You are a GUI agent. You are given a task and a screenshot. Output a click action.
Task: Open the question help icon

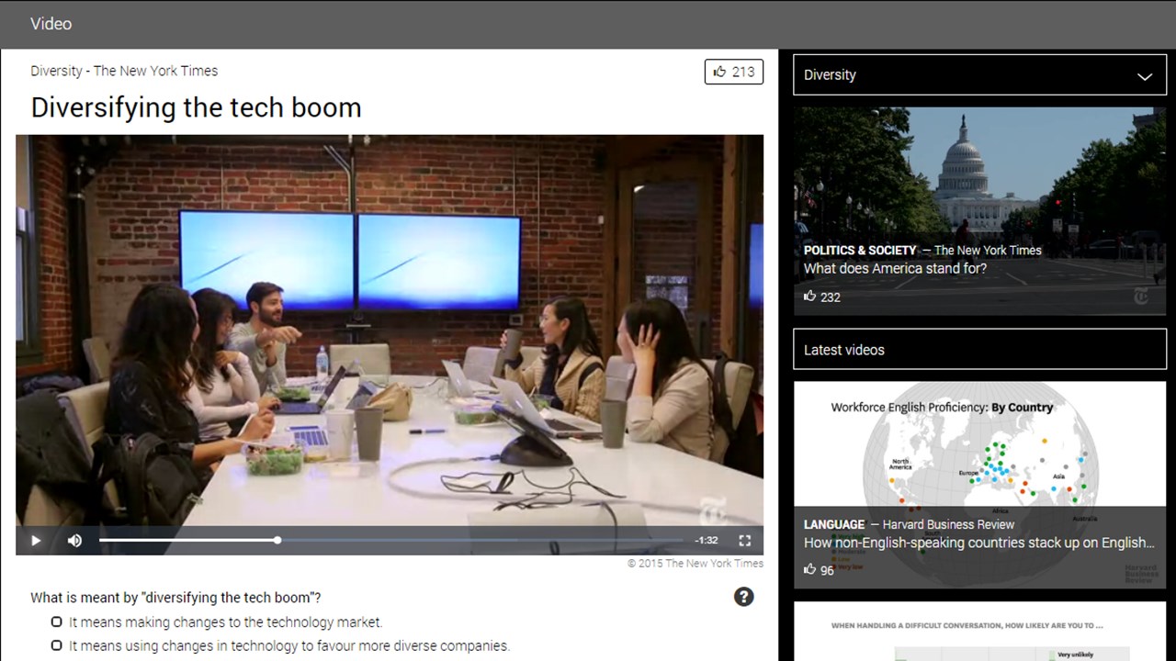tap(744, 597)
